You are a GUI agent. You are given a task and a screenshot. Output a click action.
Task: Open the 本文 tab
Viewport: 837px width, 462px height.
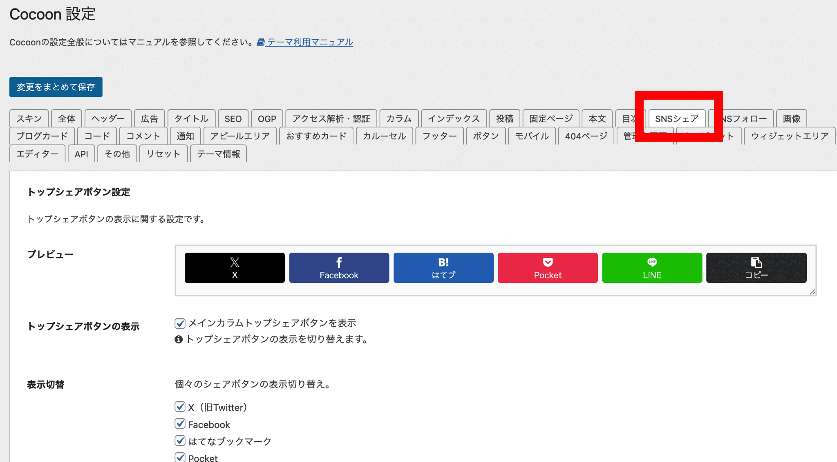click(597, 119)
